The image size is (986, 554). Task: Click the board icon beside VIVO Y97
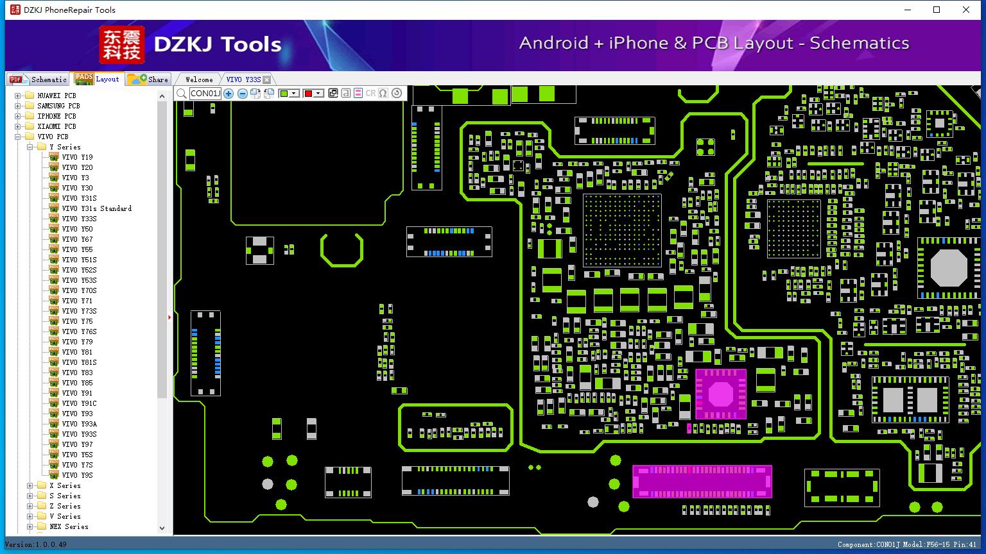[54, 444]
